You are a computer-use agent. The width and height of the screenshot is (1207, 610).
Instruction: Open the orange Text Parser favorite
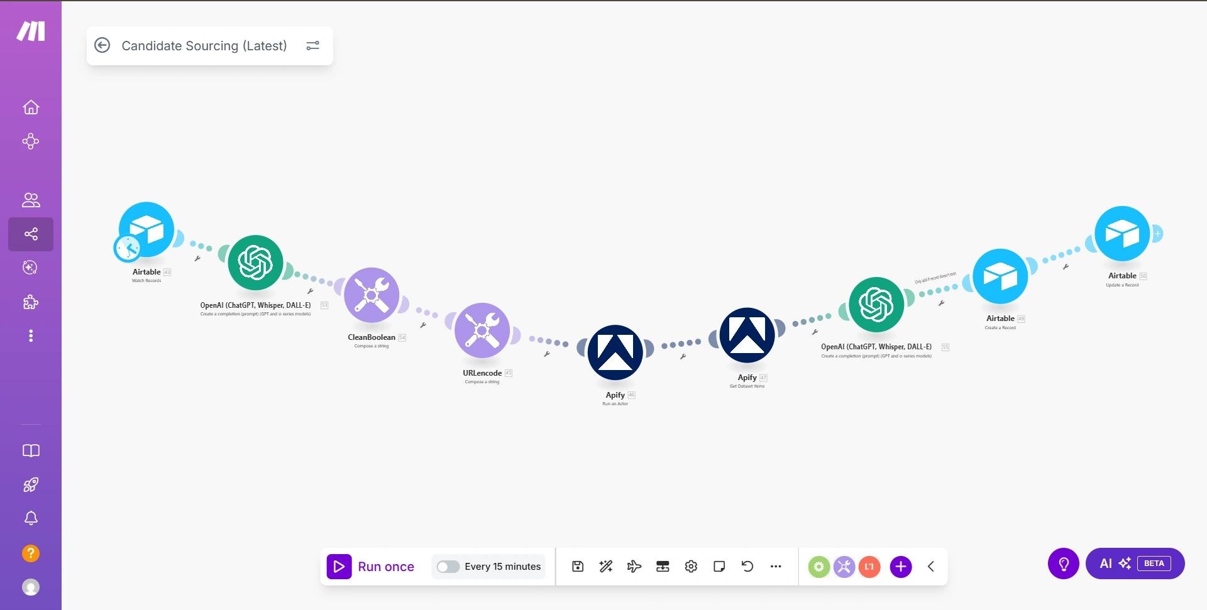click(869, 567)
